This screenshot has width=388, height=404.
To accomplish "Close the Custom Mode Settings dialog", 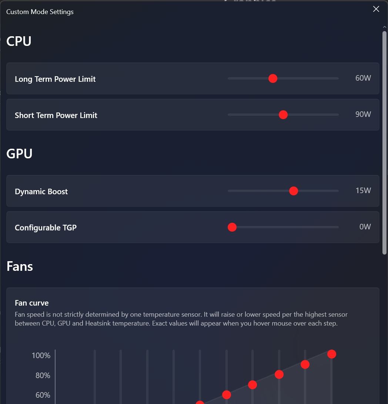I will tap(376, 9).
